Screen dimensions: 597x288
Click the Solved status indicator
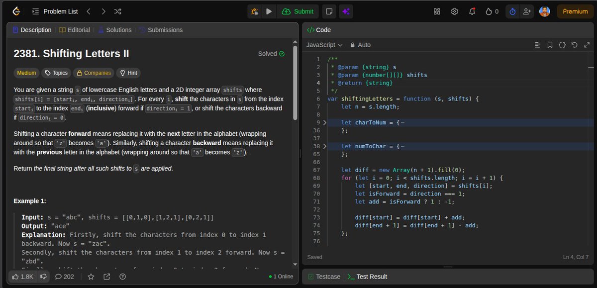click(x=271, y=54)
